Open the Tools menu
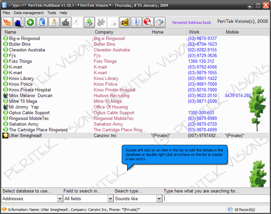Screen dimensions: 271x214 pyautogui.click(x=52, y=13)
